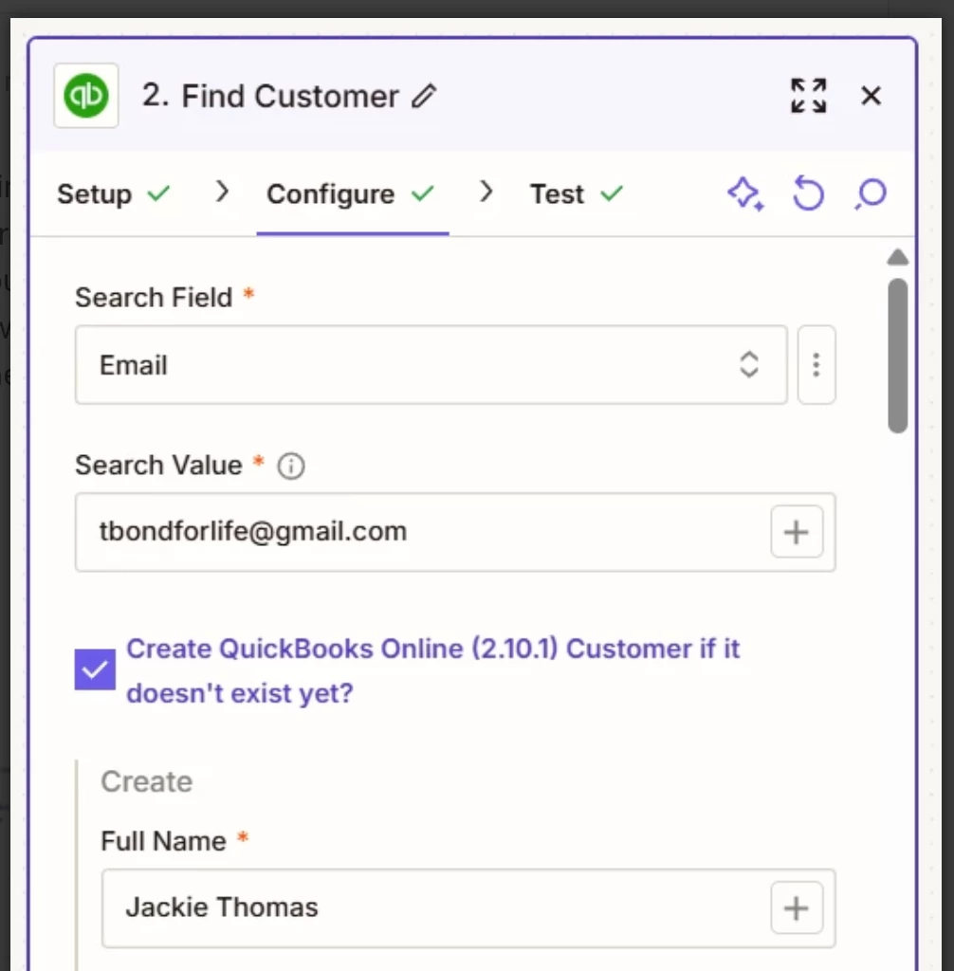Show Search Value info tooltip icon
Image resolution: width=954 pixels, height=971 pixels.
point(290,466)
